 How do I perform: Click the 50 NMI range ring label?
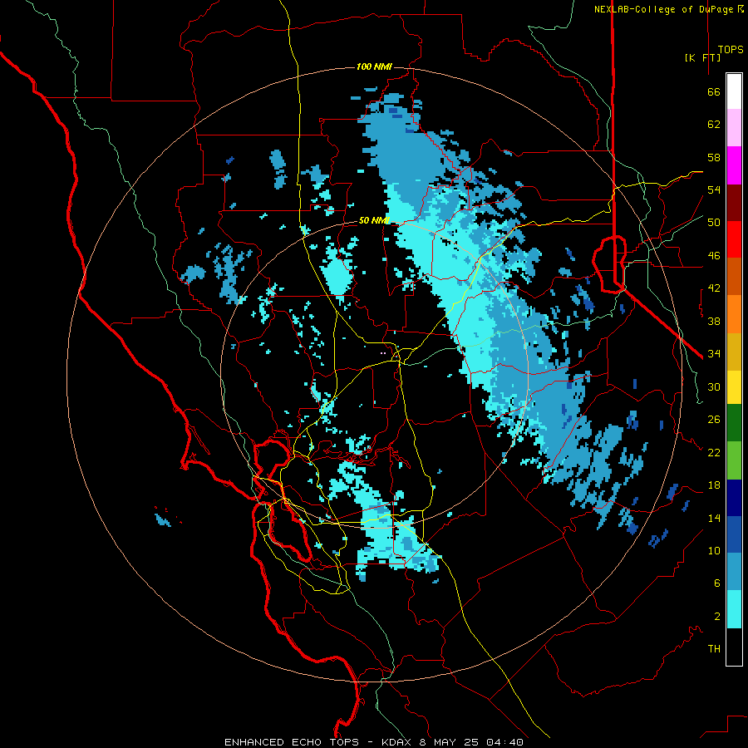[x=374, y=220]
